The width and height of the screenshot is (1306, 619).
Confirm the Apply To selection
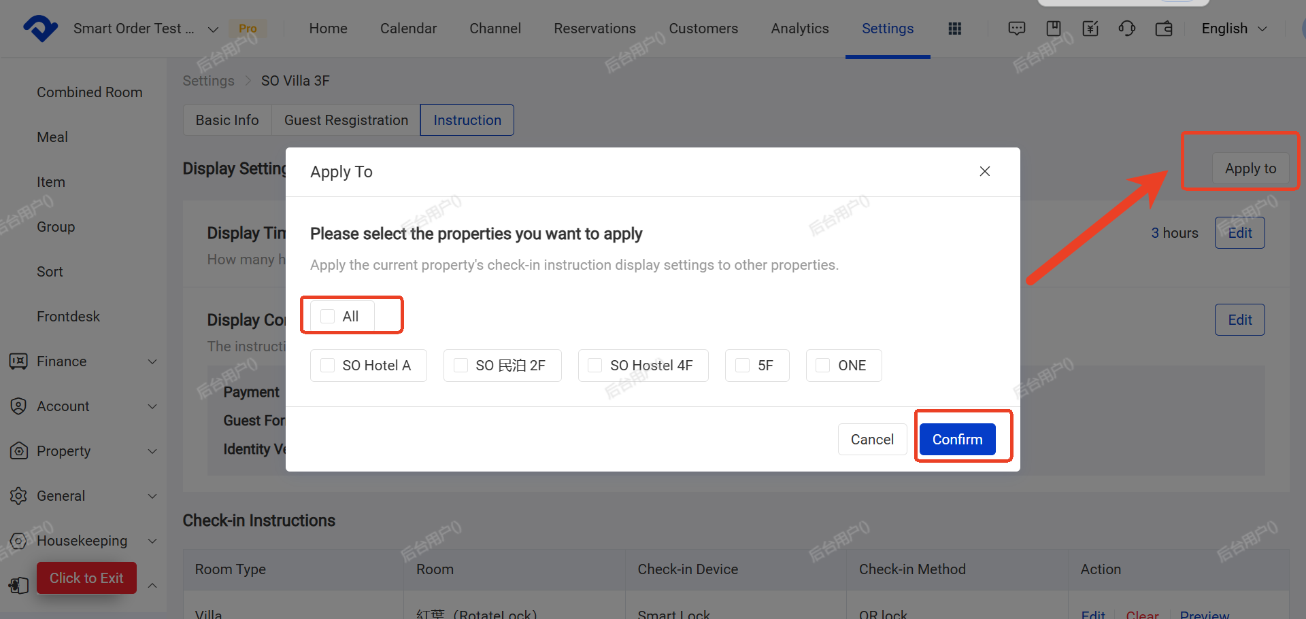click(957, 440)
